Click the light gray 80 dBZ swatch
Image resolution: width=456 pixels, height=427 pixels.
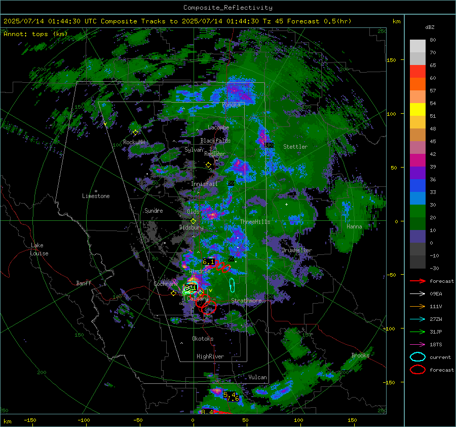point(417,46)
